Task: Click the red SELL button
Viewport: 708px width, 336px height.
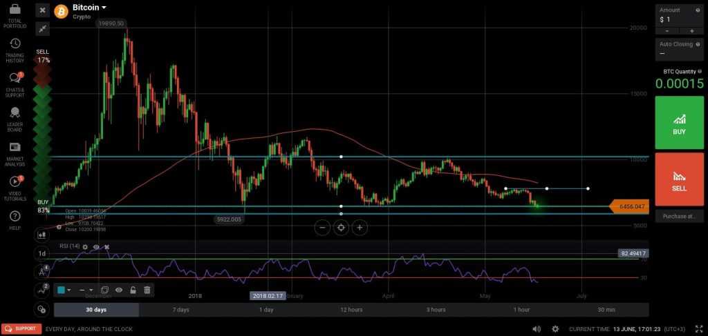Action: (679, 179)
